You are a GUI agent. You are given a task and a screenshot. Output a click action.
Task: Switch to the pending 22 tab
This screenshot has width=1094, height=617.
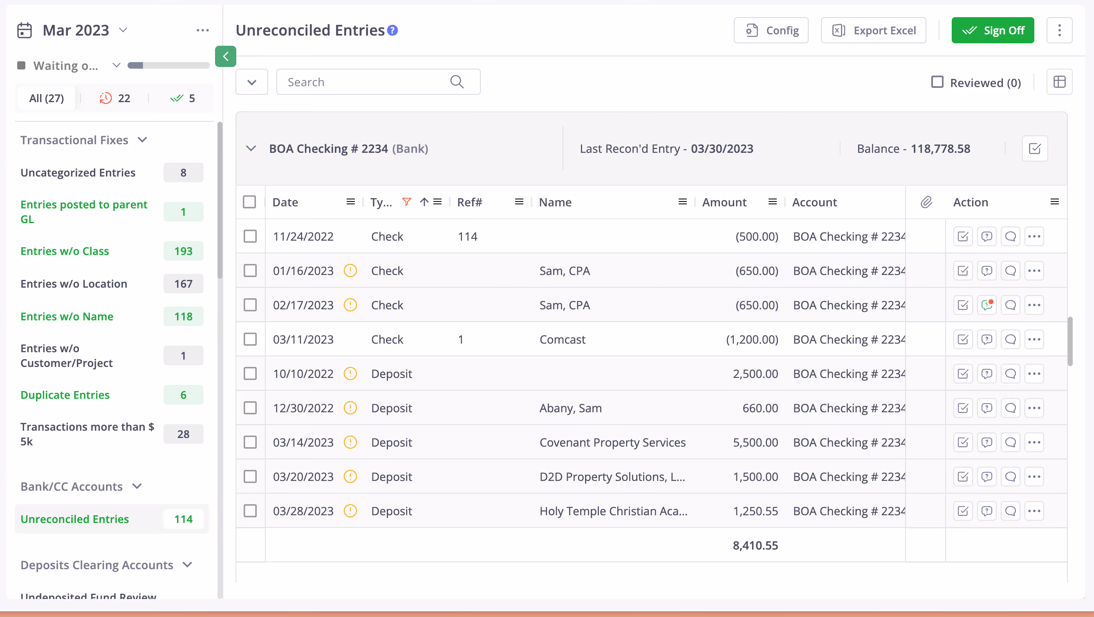114,98
